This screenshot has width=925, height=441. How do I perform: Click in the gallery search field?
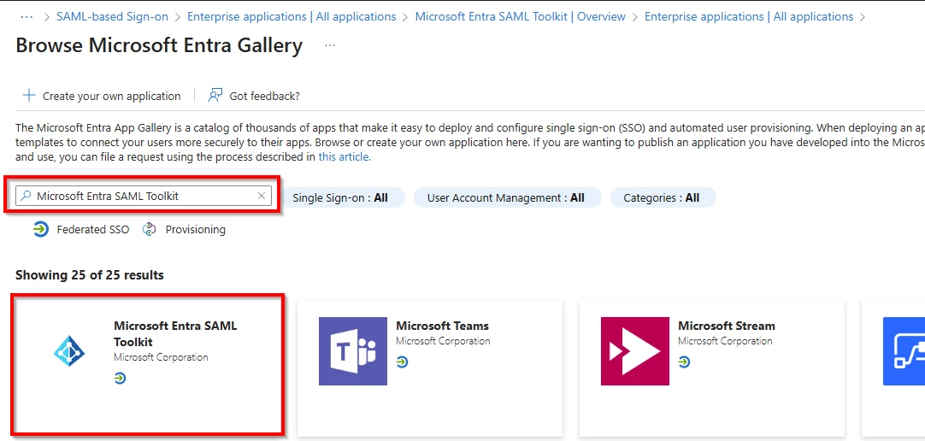tap(144, 197)
